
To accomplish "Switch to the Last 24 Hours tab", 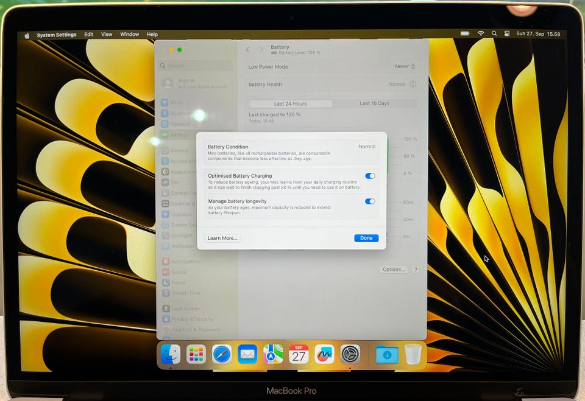I will pos(290,103).
